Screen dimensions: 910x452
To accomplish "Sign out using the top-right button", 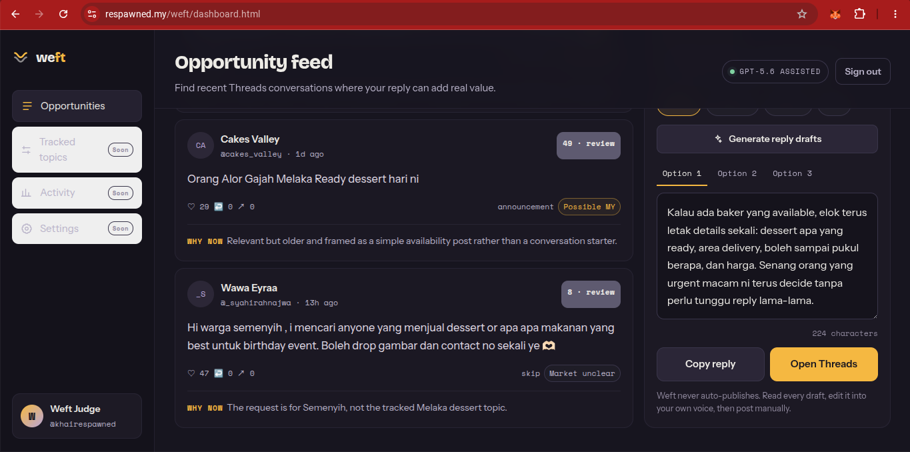I will click(x=863, y=71).
